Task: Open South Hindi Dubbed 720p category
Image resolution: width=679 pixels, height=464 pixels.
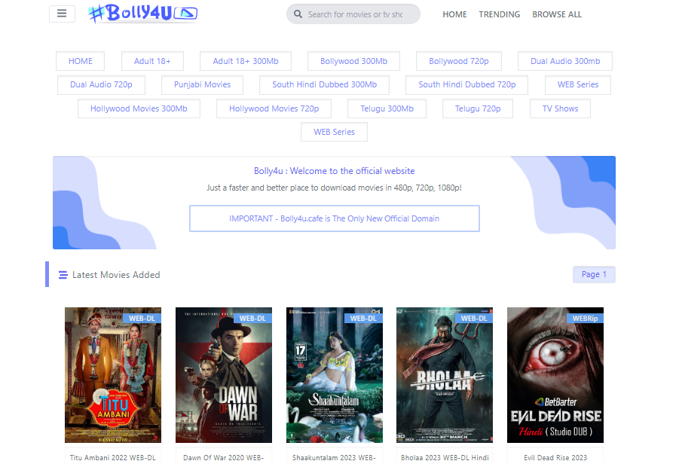Action: coord(466,85)
